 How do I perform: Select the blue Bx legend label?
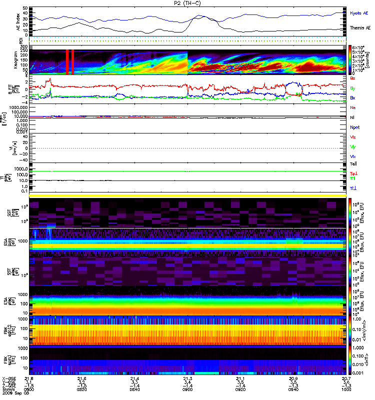pos(352,97)
